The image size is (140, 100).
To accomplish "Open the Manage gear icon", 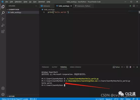I will pyautogui.click(x=3, y=94).
